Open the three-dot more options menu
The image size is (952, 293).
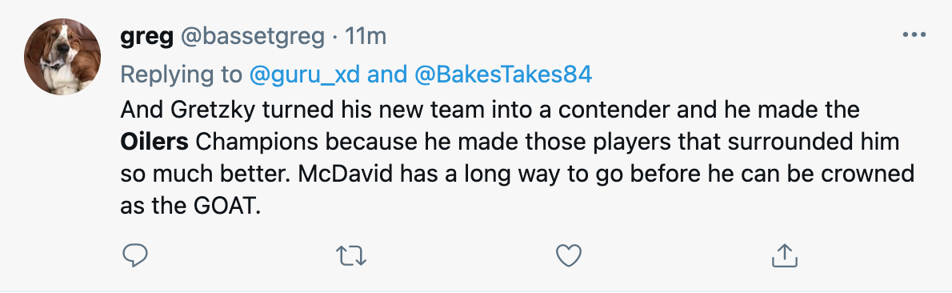[x=914, y=36]
